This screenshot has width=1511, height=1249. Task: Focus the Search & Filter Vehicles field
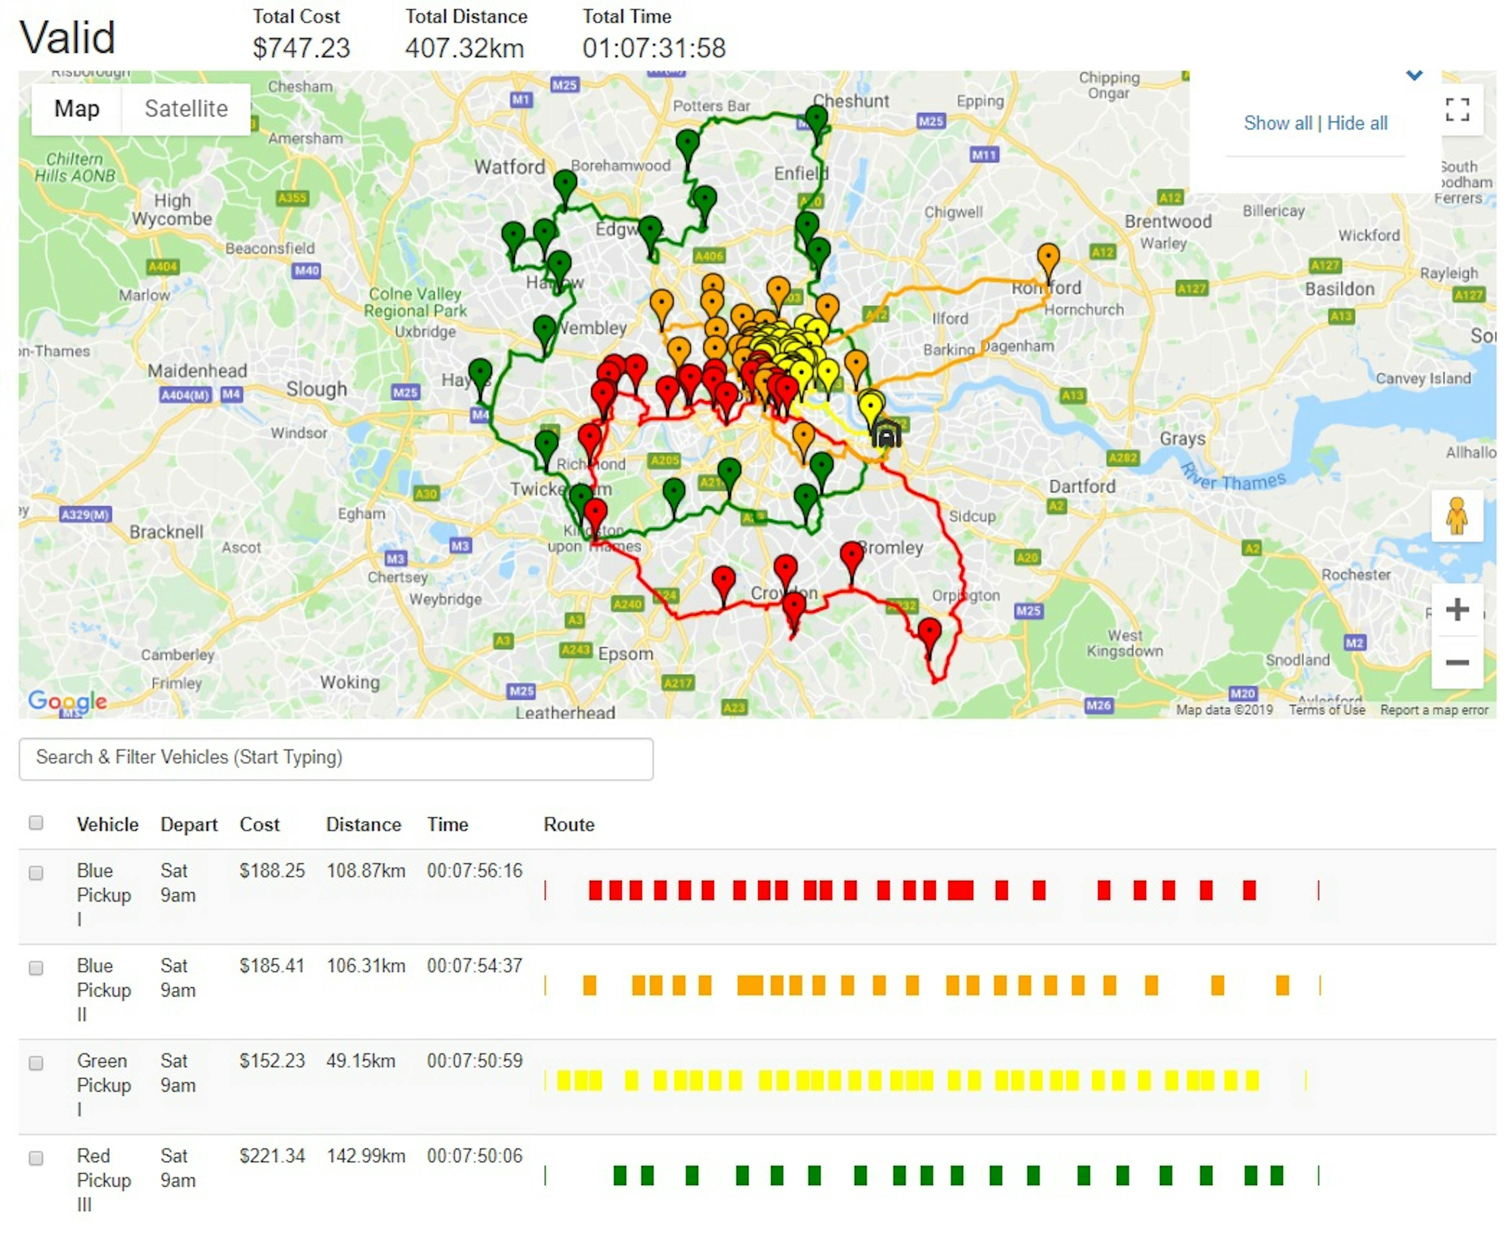336,758
